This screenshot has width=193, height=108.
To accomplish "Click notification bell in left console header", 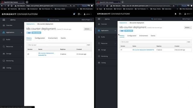I will coord(74,14).
